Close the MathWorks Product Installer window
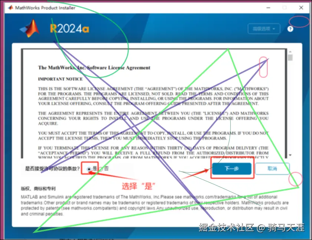The height and width of the screenshot is (240, 312). coord(301,8)
